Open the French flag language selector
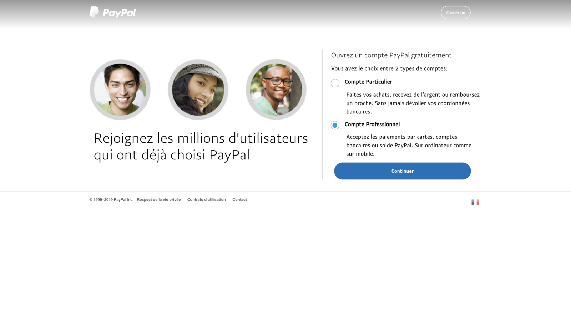This screenshot has height=320, width=571. coord(475,202)
